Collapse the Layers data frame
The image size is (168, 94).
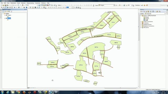(3, 14)
